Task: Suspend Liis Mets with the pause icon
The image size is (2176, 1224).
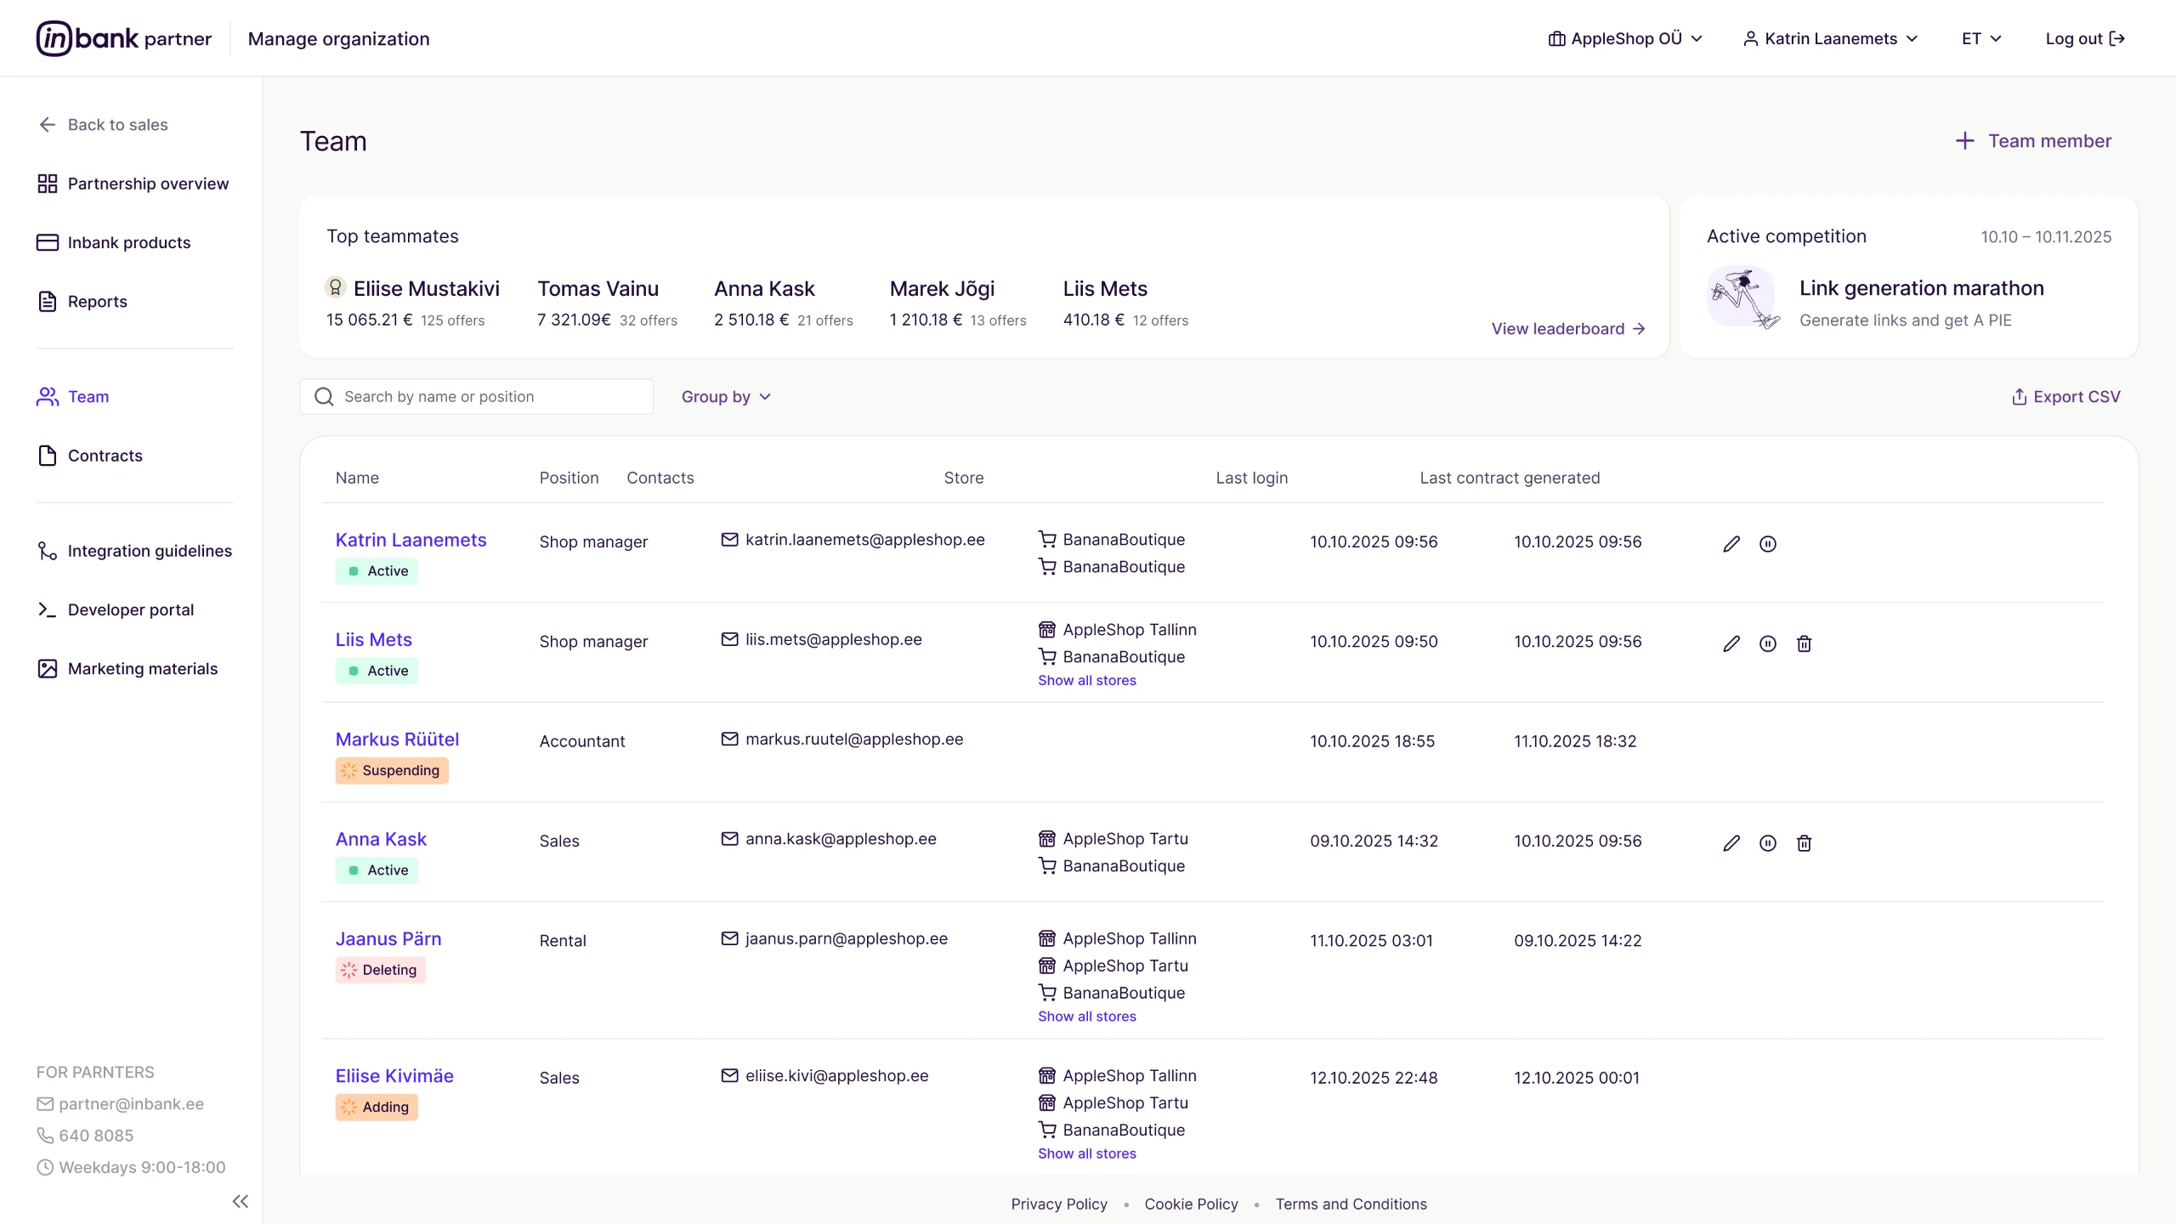Action: [1768, 643]
